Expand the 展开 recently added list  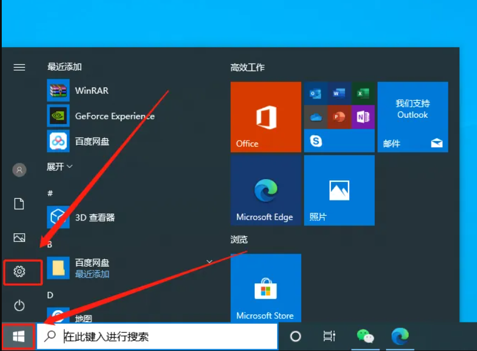tap(60, 167)
